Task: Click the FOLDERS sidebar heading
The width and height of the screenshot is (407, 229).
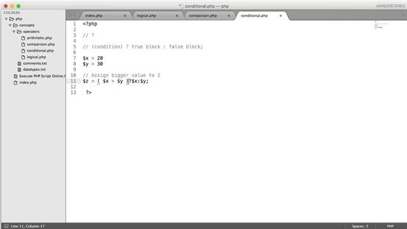Action: point(11,13)
